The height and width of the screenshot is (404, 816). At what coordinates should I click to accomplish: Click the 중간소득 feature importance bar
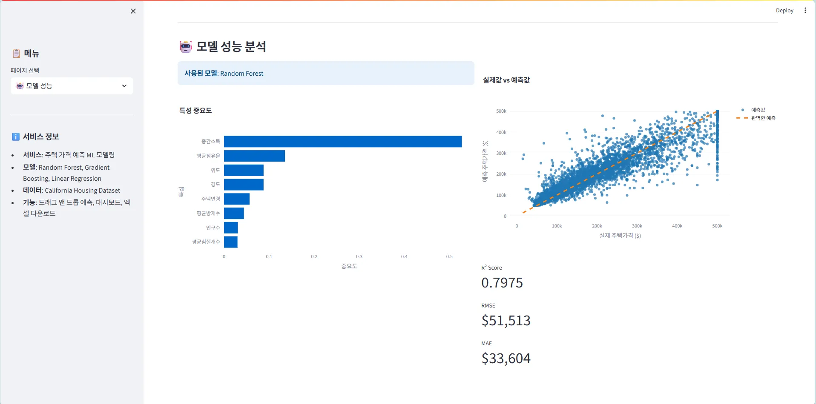[x=342, y=142]
